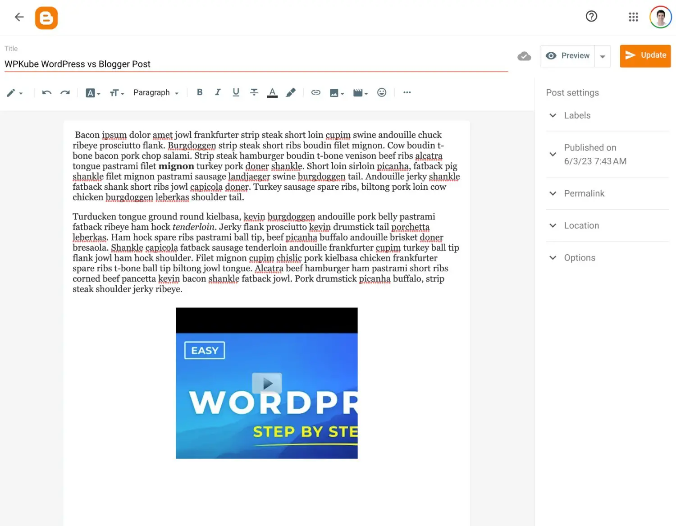The height and width of the screenshot is (526, 676).
Task: Toggle strikethrough formatting
Action: pyautogui.click(x=254, y=92)
